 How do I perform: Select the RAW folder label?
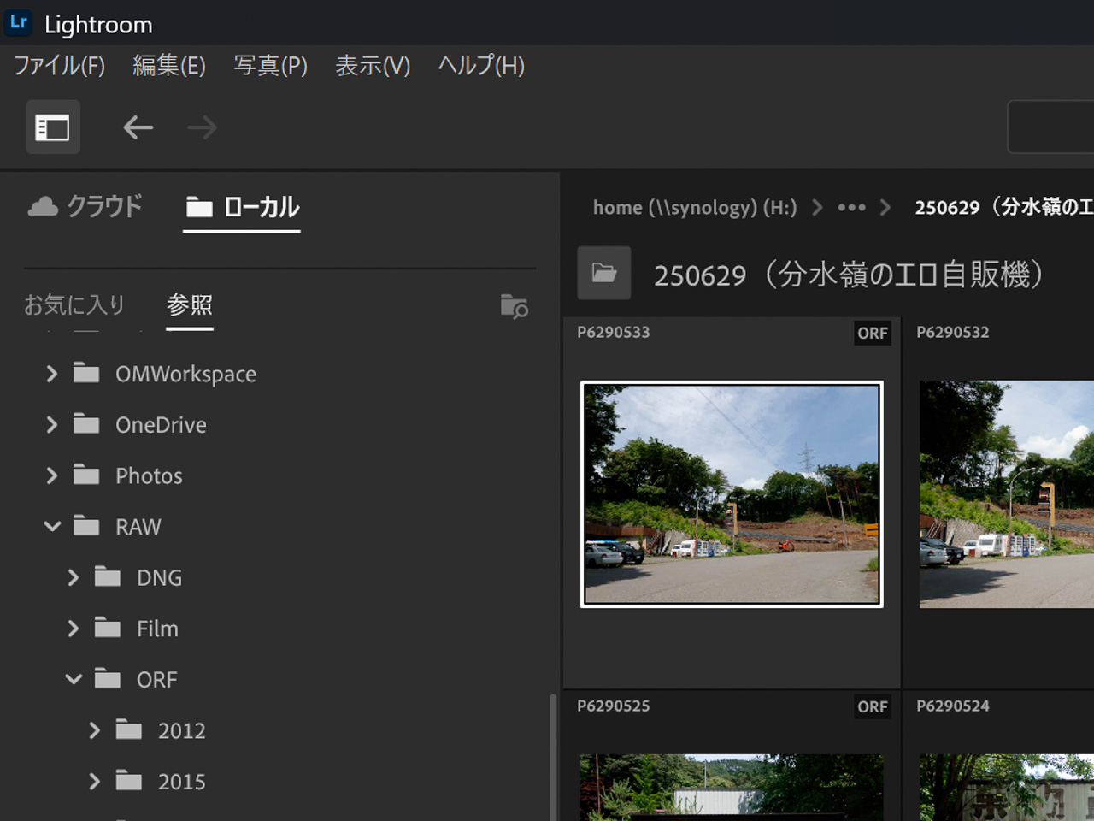pyautogui.click(x=138, y=527)
